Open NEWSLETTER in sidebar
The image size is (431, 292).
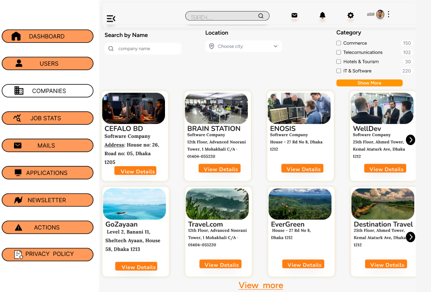click(x=48, y=200)
